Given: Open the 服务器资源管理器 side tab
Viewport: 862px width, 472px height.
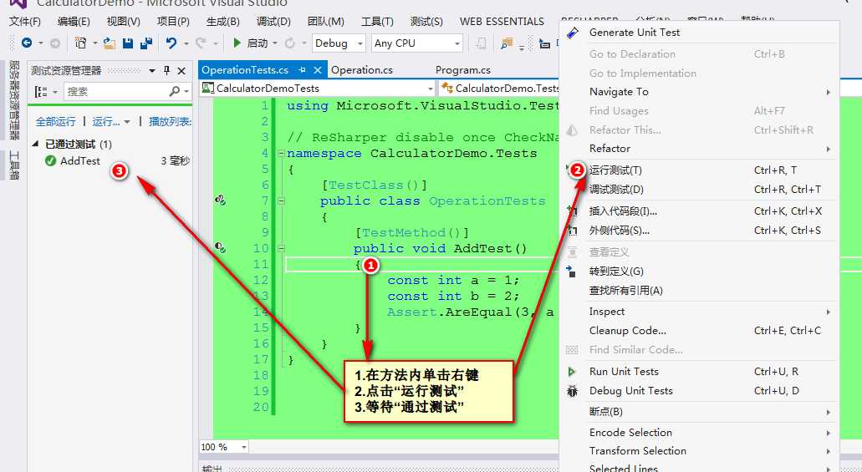Looking at the screenshot, I should [x=15, y=99].
